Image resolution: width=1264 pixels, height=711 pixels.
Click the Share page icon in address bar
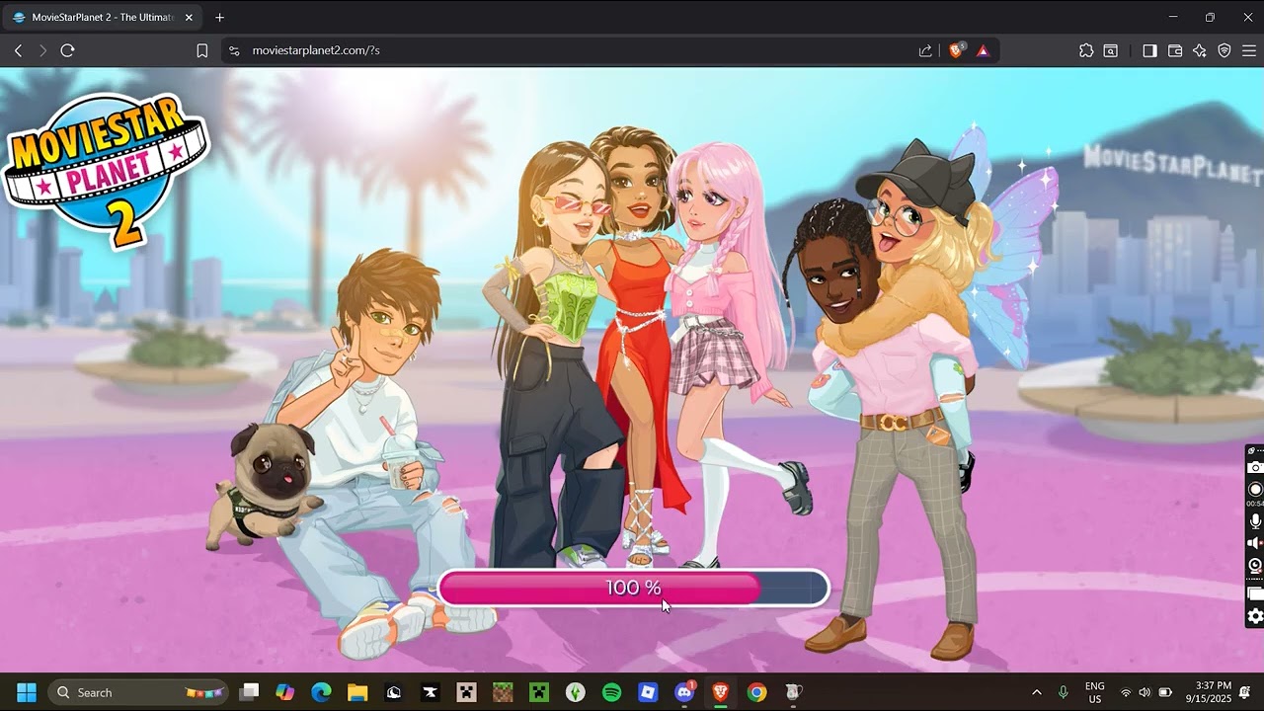tap(925, 50)
